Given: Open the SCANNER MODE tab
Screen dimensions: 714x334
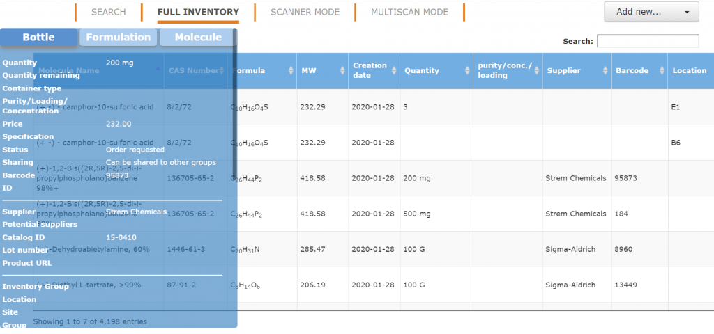Looking at the screenshot, I should coord(305,12).
